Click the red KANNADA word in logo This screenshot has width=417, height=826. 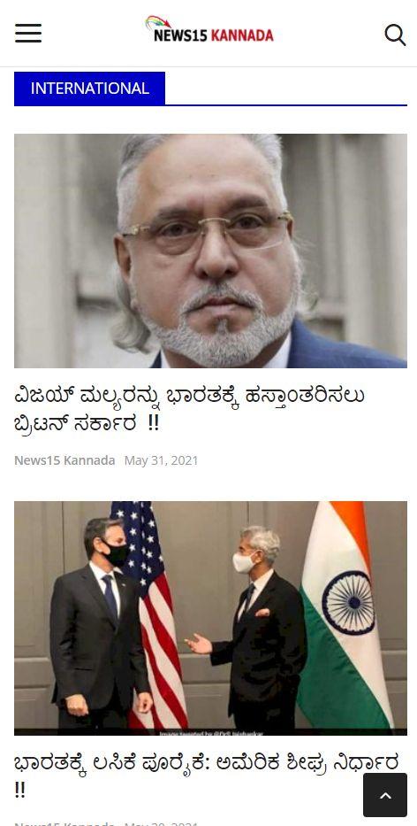tap(242, 35)
